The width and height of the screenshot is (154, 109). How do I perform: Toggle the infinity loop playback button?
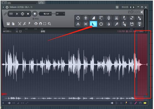11,14
